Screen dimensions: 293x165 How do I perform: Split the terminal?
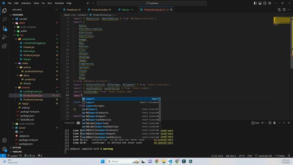coord(270,123)
